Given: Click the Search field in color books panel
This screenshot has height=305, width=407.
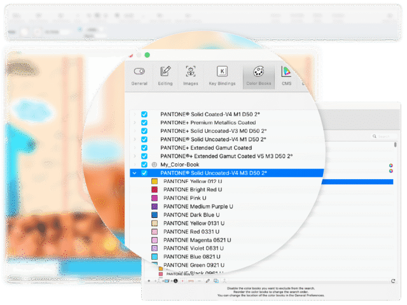Looking at the screenshot, I should click(x=384, y=136).
